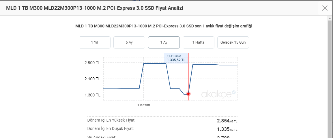Image resolution: width=333 pixels, height=138 pixels.
Task: Click the "2.100 TL" y-axis label
Action: (x=92, y=79)
